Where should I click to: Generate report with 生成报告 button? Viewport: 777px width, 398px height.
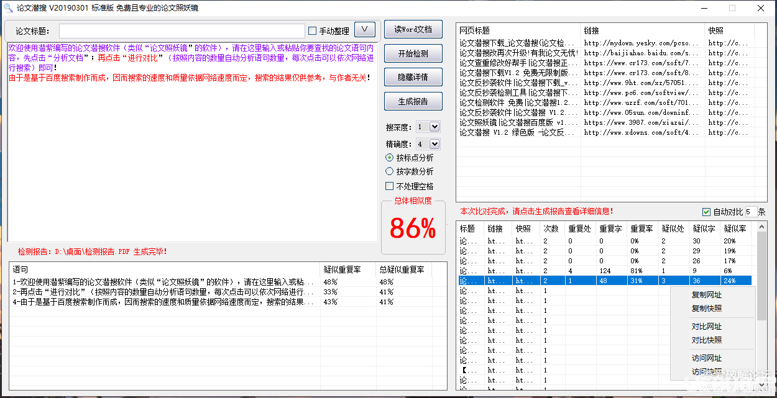(x=413, y=101)
